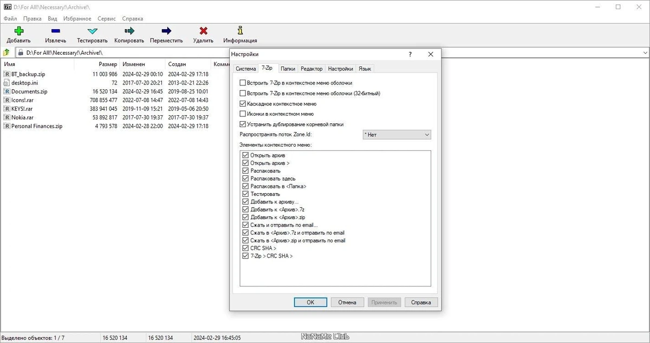The height and width of the screenshot is (343, 650).
Task: Uncheck Добавить к <Архив>.zip checkbox
Action: click(x=245, y=217)
